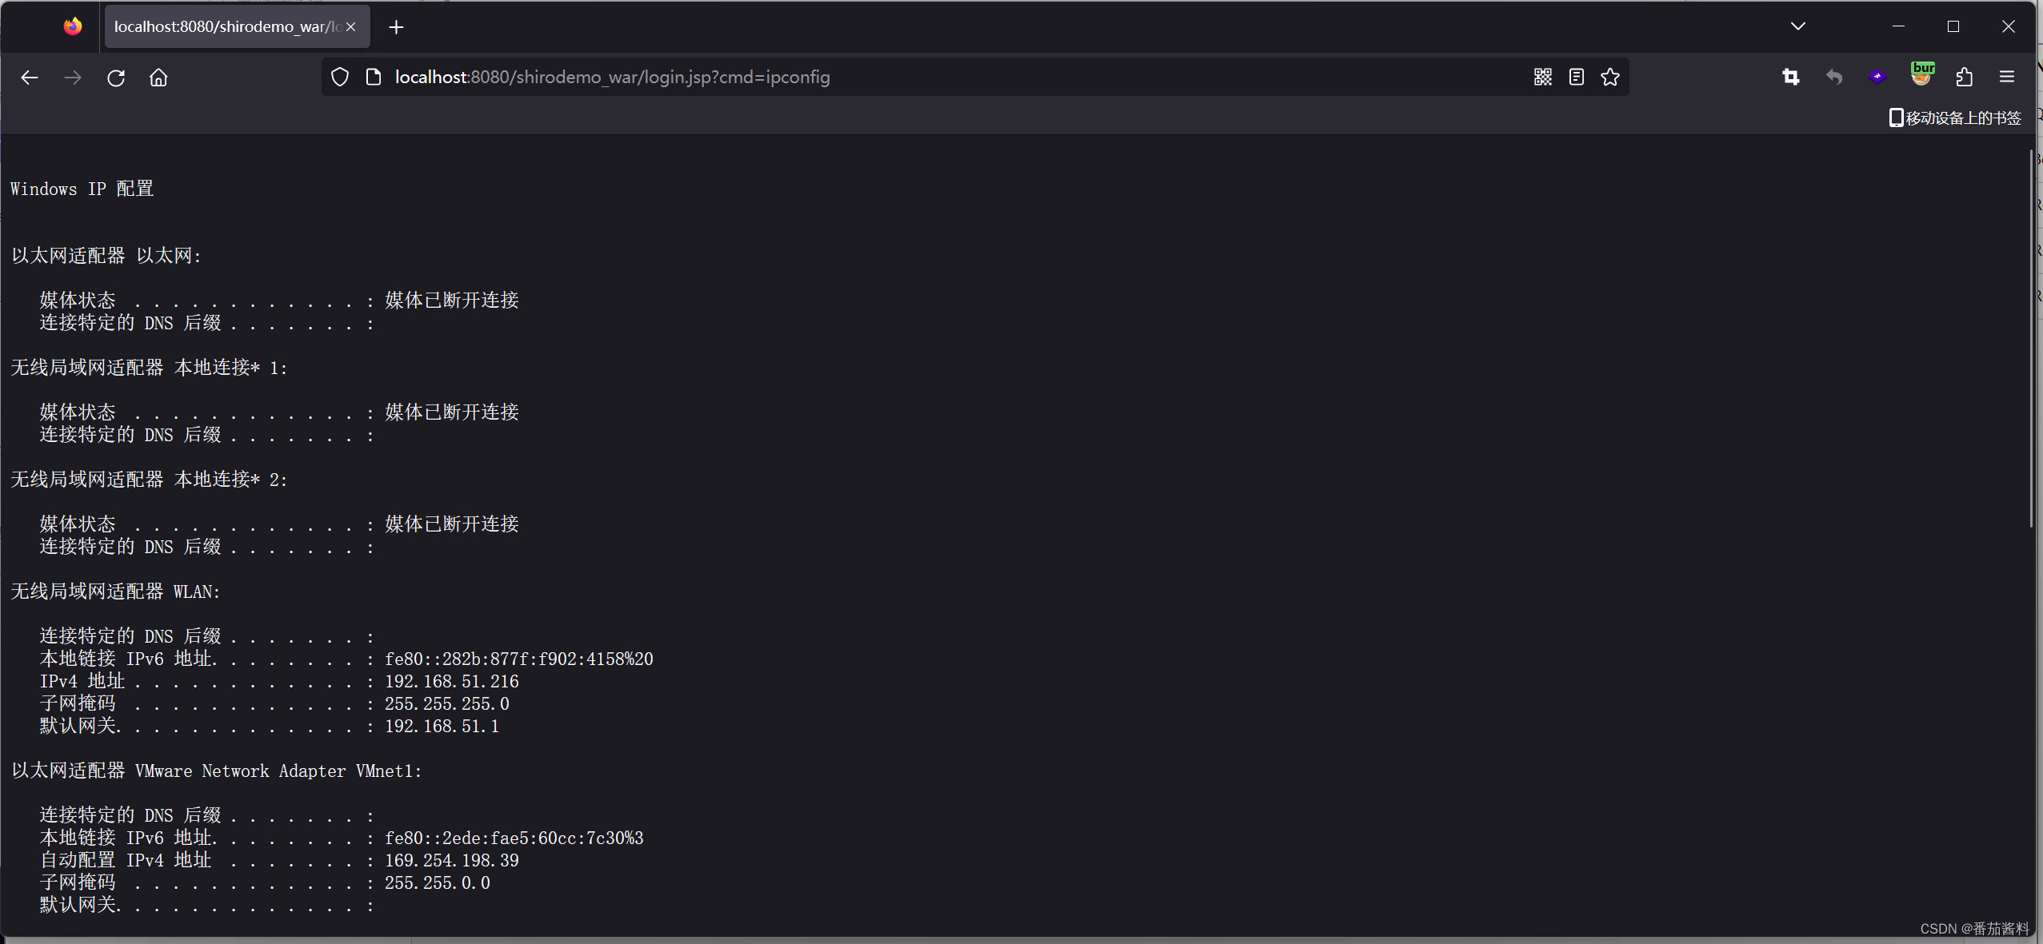Image resolution: width=2043 pixels, height=944 pixels.
Task: Go to the browser home page
Action: 158,78
